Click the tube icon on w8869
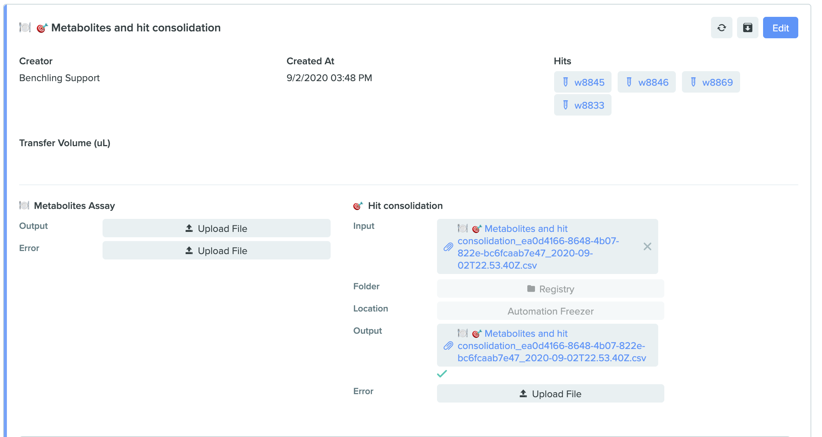Image resolution: width=822 pixels, height=437 pixels. (693, 82)
